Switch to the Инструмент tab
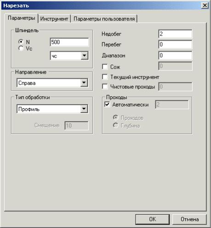Image resolution: width=211 pixels, height=228 pixels. [54, 19]
